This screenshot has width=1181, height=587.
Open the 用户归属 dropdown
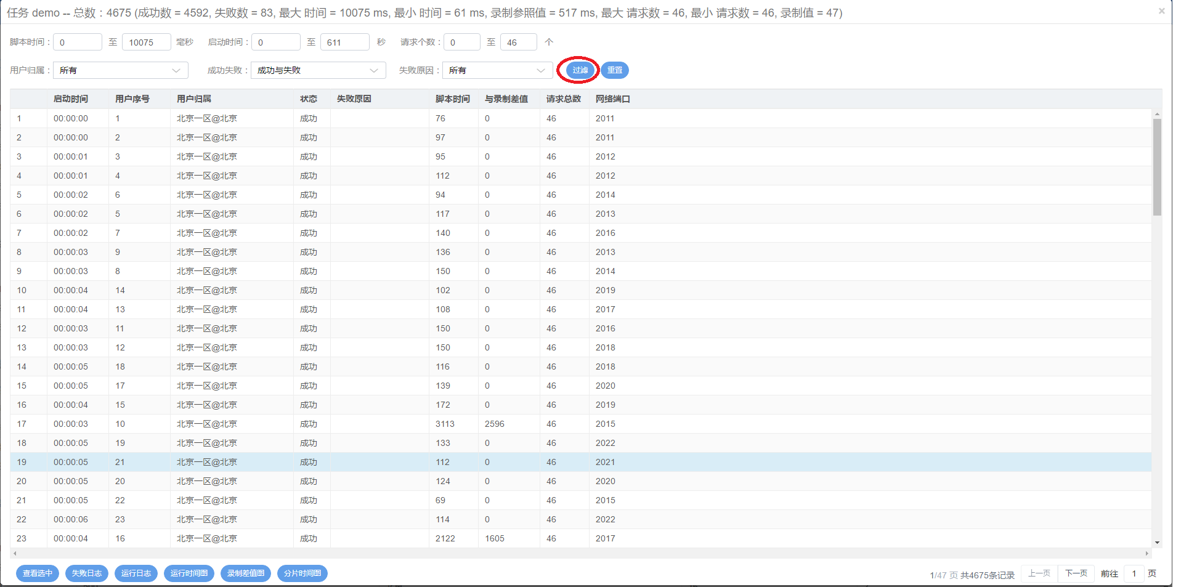tap(120, 70)
